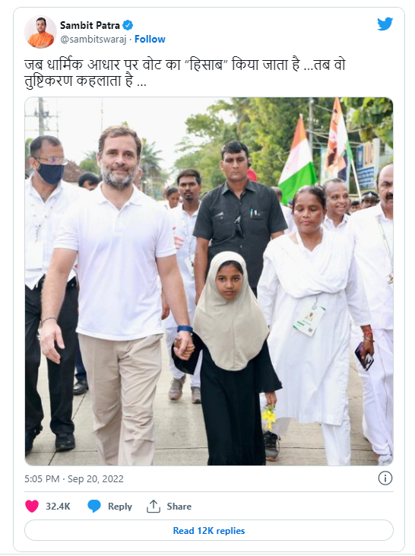Click the ID badge on white kurta

(309, 319)
